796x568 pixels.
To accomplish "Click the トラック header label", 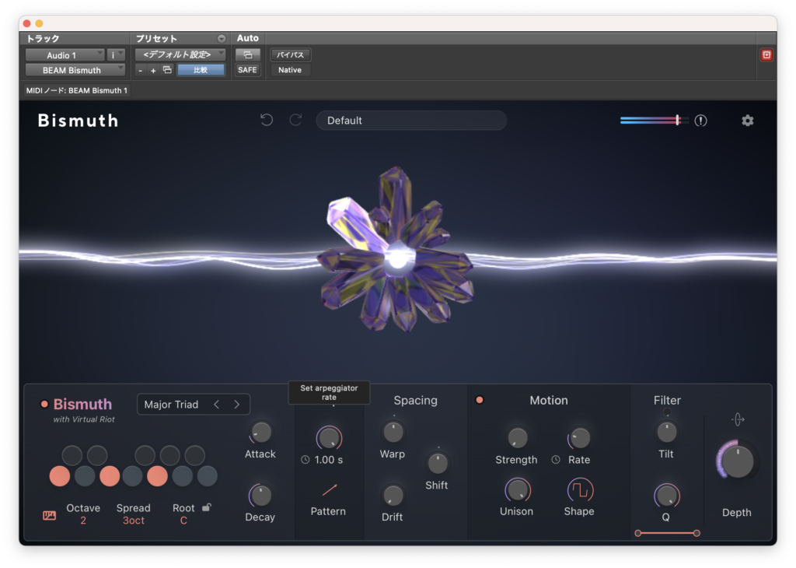I will tap(44, 39).
